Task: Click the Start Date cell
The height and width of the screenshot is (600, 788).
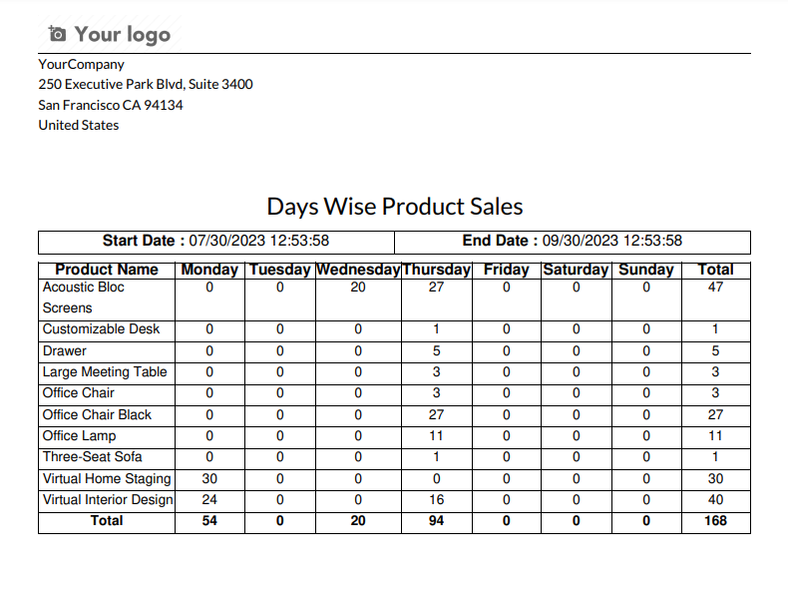Action: click(216, 241)
